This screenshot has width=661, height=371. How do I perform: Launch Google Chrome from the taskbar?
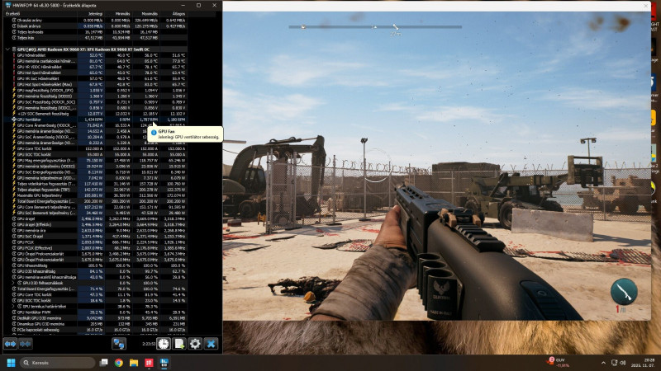pyautogui.click(x=118, y=363)
